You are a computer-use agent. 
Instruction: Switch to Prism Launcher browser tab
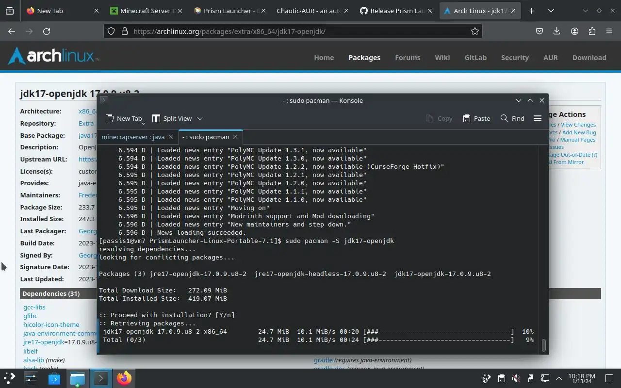[230, 11]
